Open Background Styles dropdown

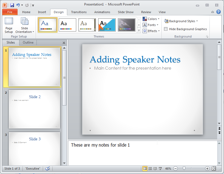[181, 21]
